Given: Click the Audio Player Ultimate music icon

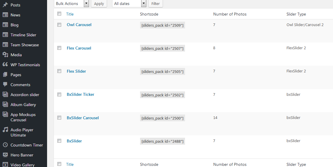Looking at the screenshot, I should (5, 130).
